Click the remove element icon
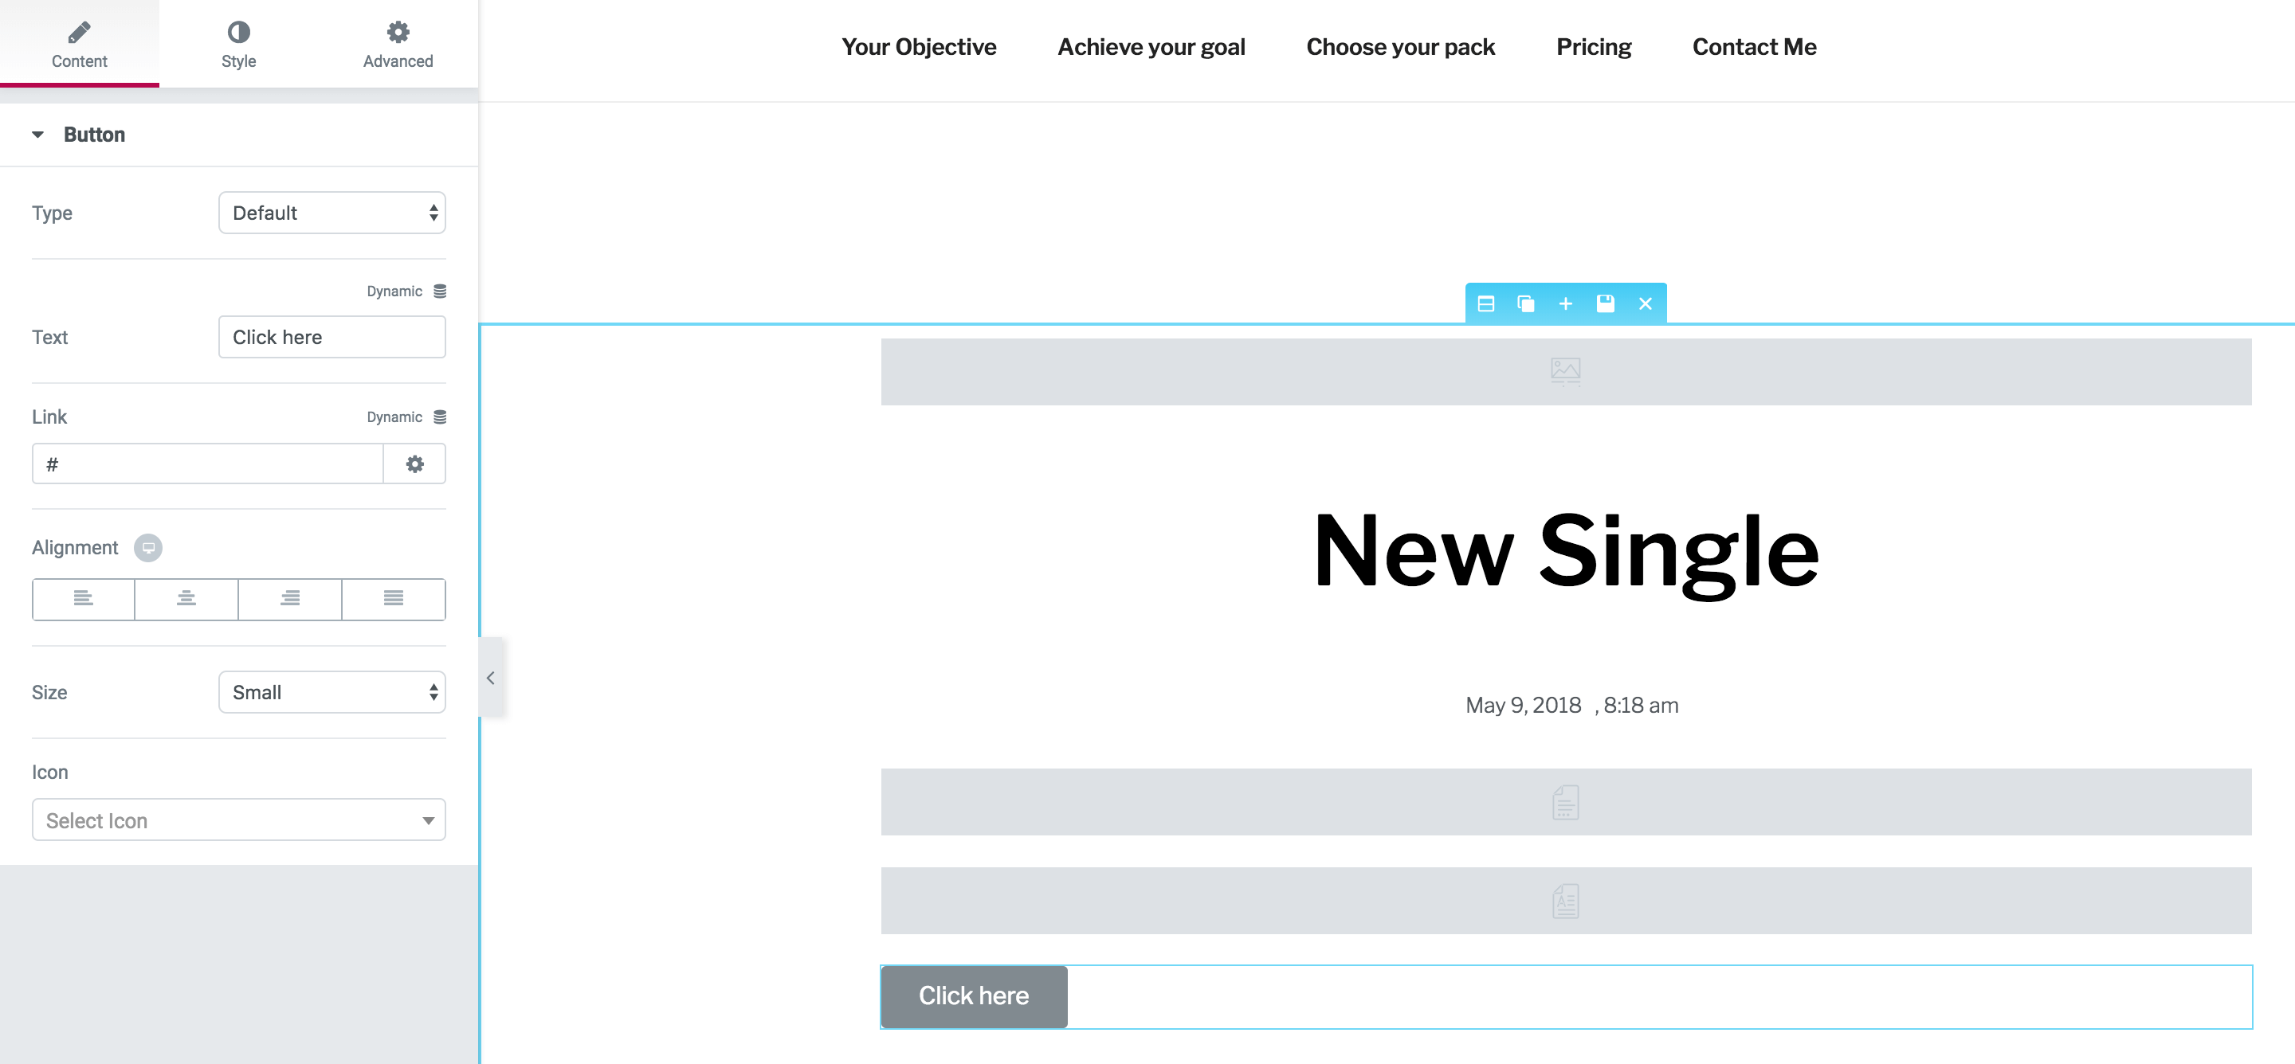2295x1064 pixels. pyautogui.click(x=1644, y=304)
